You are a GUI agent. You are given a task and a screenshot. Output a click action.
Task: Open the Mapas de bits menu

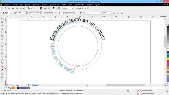[x=54, y=5]
